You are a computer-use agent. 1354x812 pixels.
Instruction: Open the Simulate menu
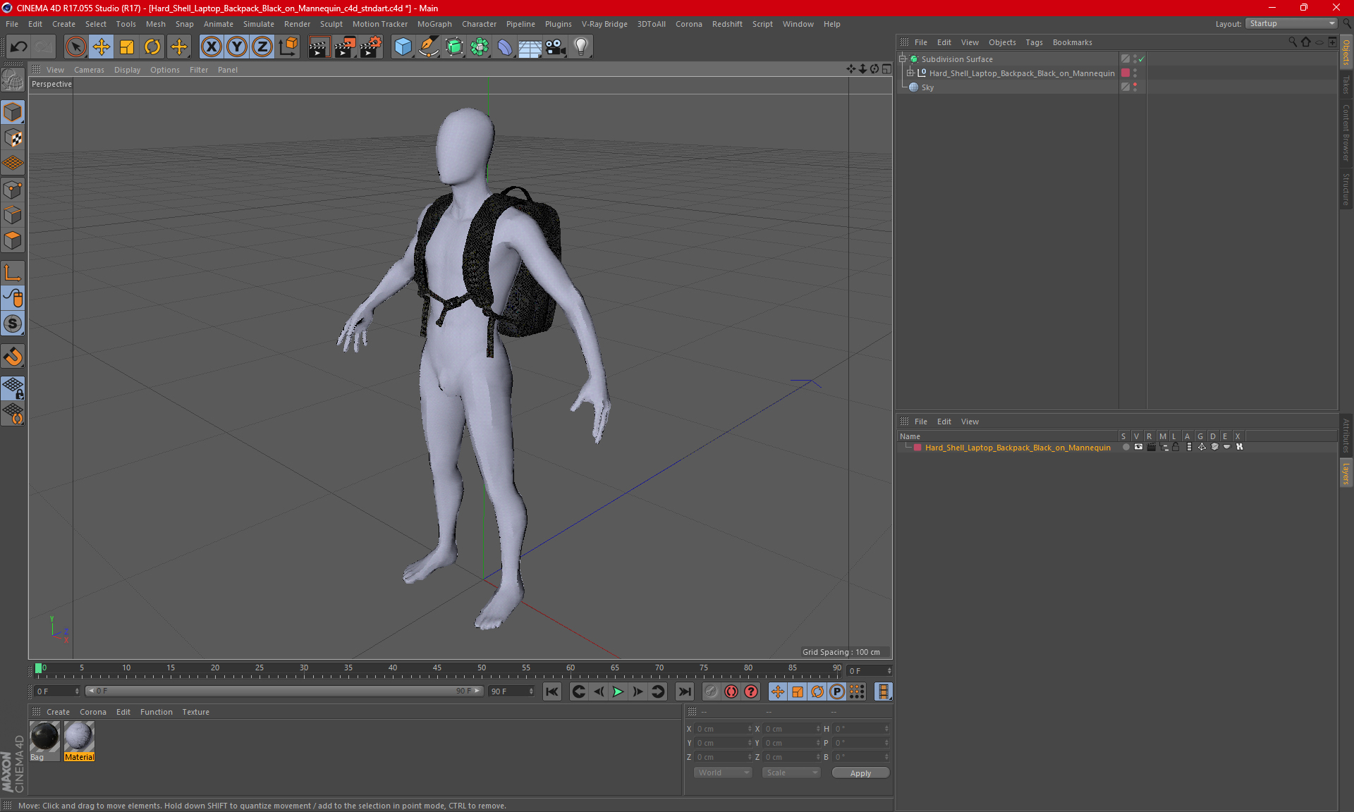coord(259,24)
